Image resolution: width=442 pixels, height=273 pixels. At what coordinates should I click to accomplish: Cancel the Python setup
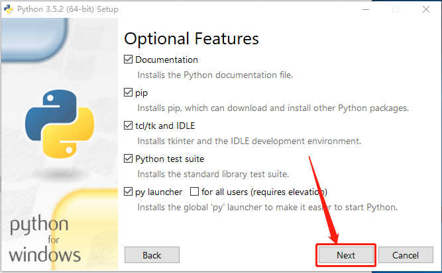click(406, 255)
